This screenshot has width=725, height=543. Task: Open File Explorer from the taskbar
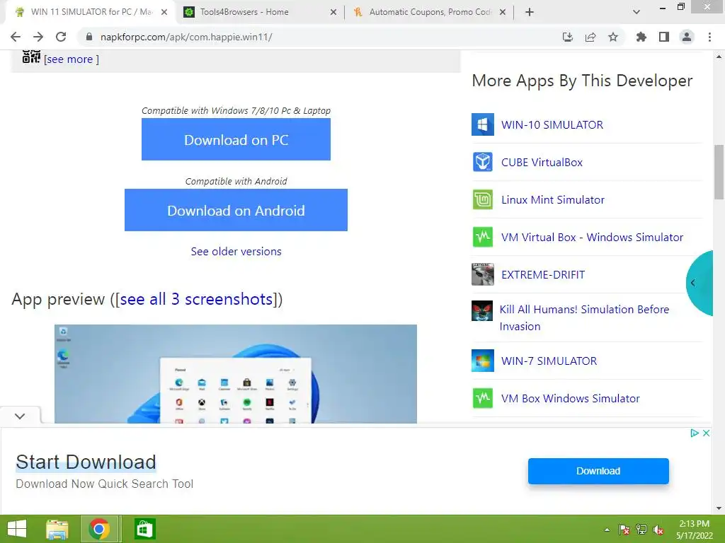click(57, 529)
